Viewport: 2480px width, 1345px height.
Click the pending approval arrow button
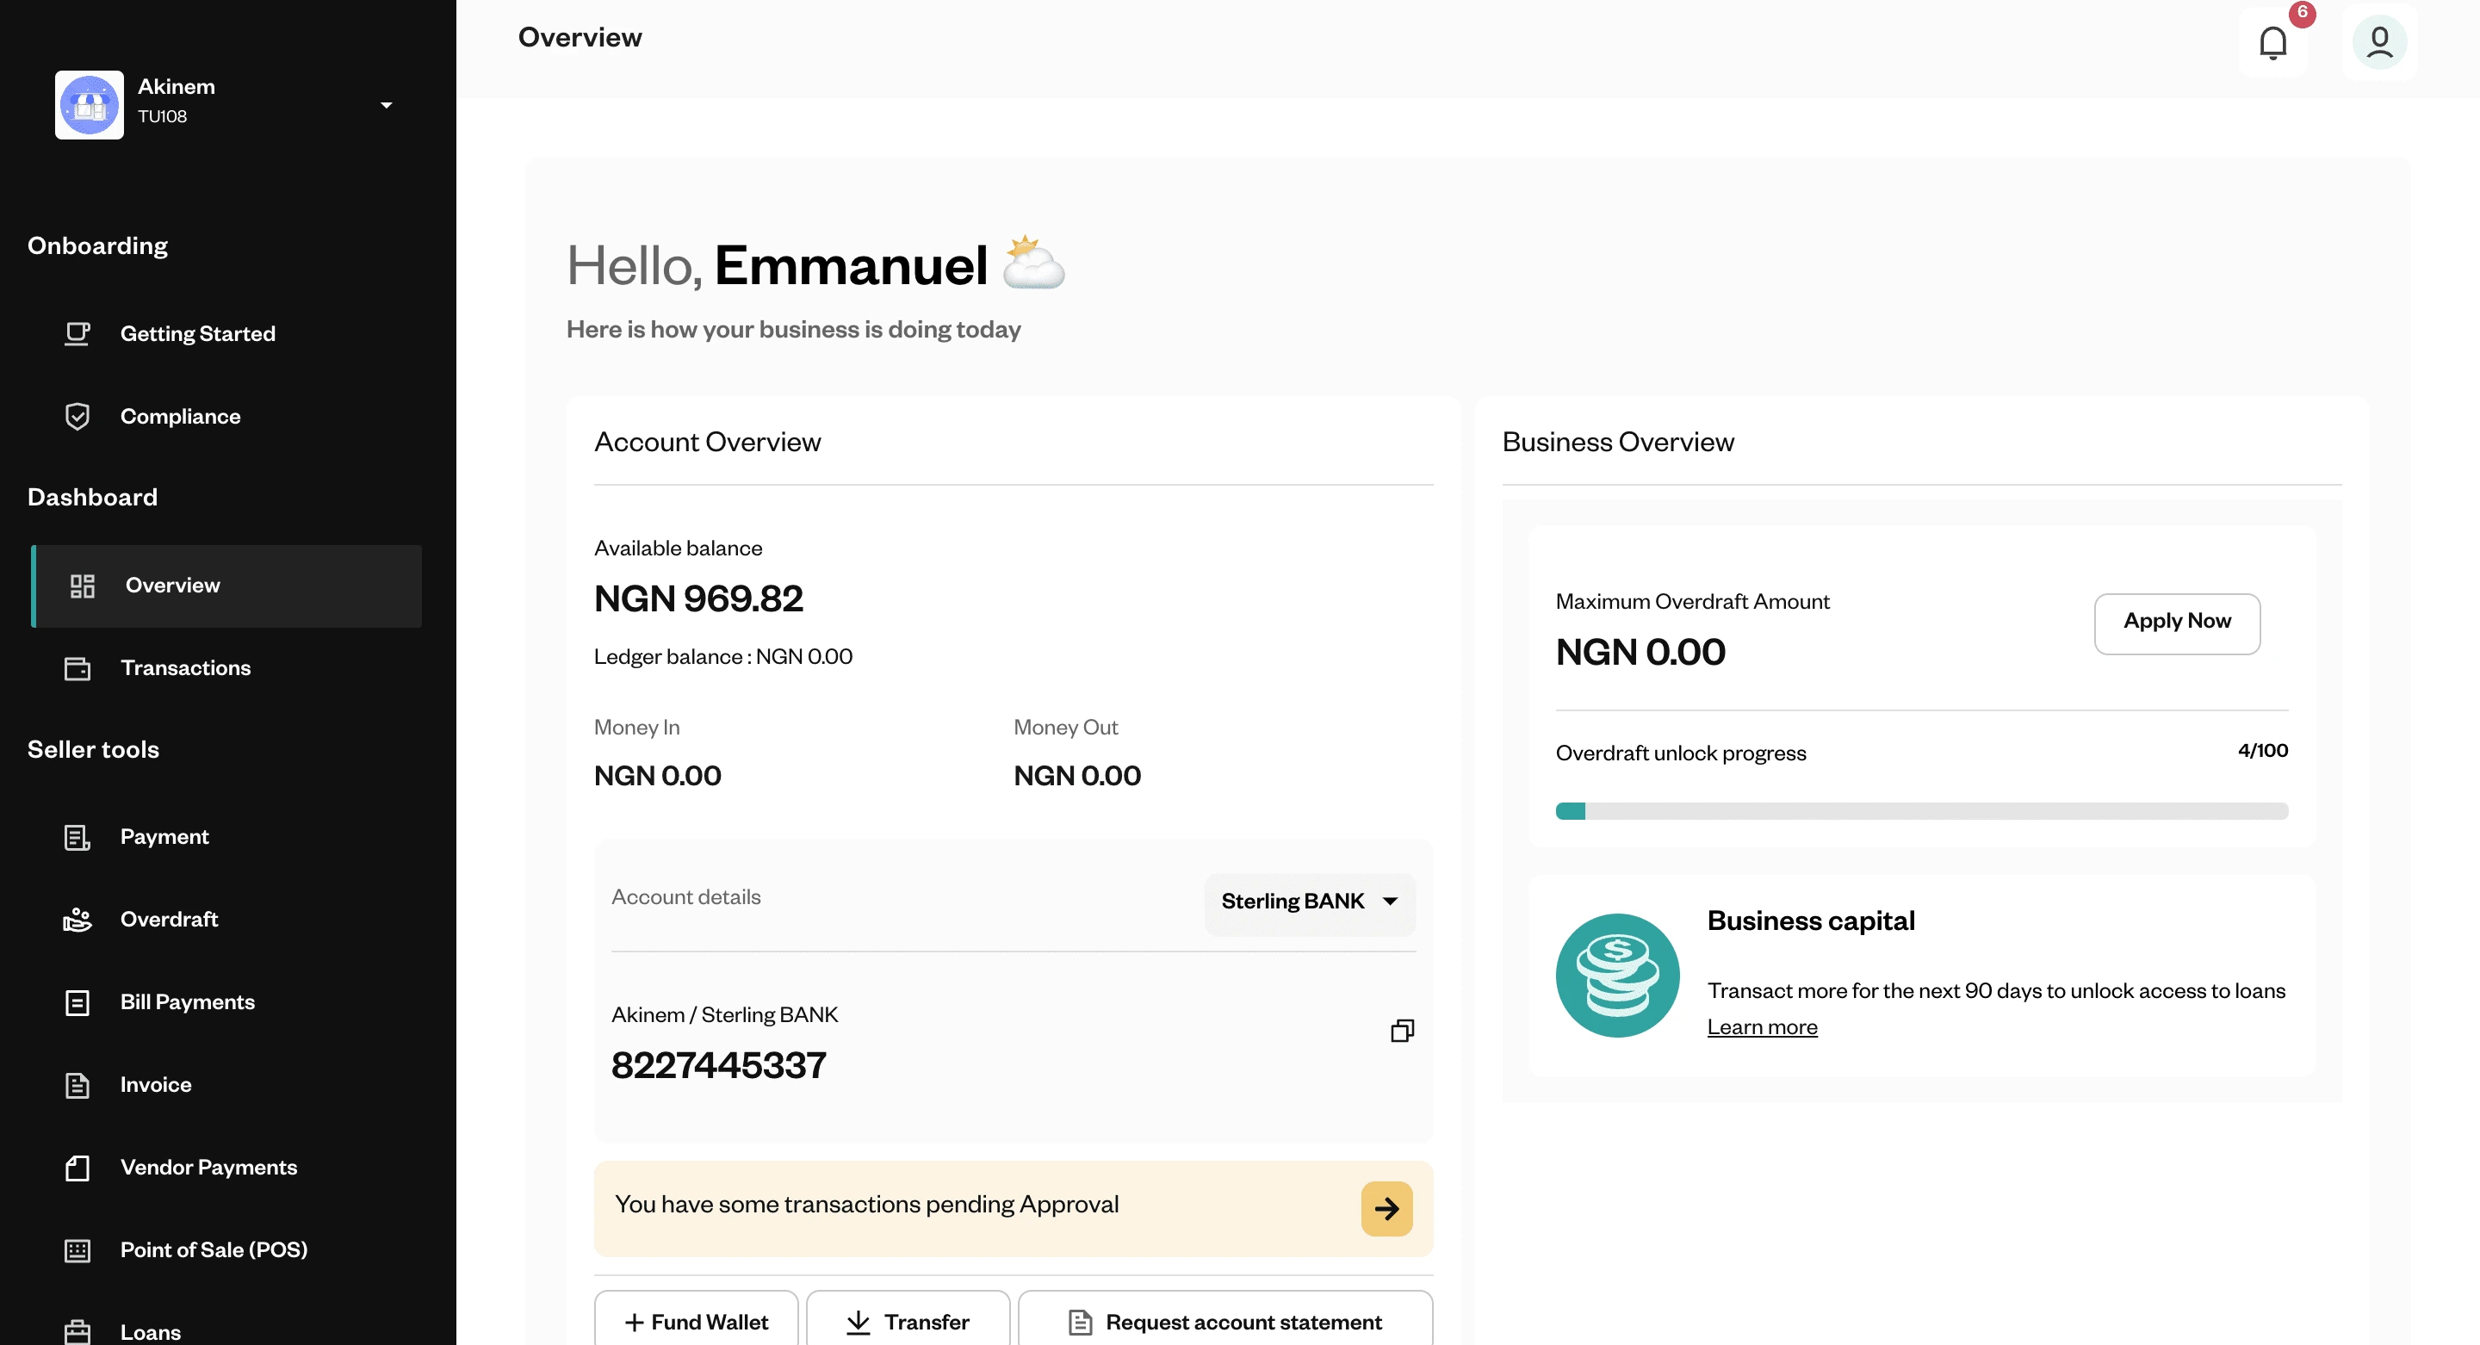(x=1386, y=1209)
